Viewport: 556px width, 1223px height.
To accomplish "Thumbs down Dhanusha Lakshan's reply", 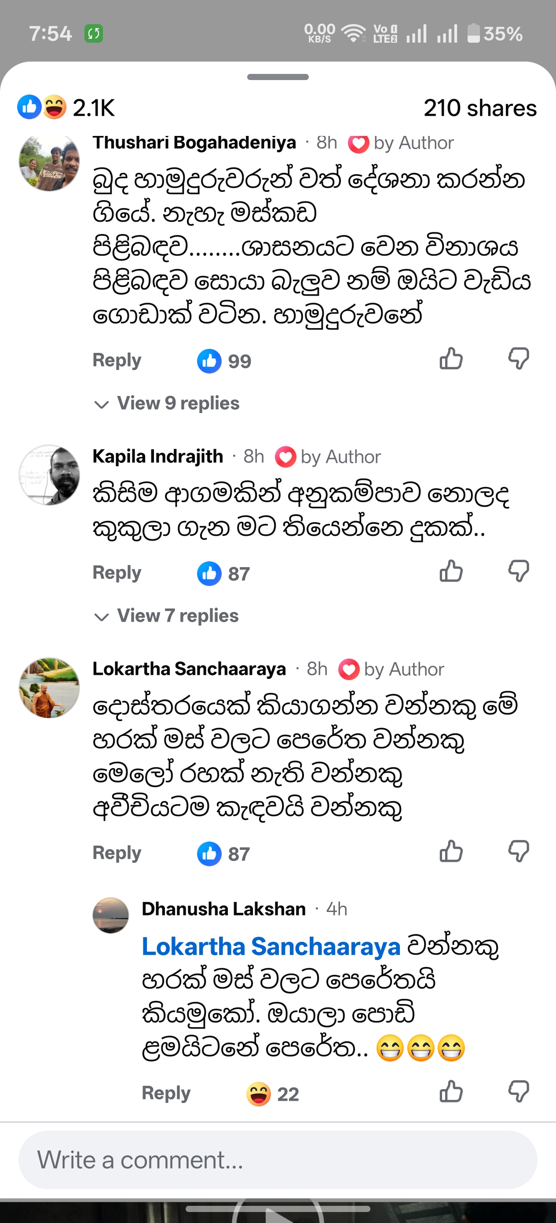I will click(519, 1091).
